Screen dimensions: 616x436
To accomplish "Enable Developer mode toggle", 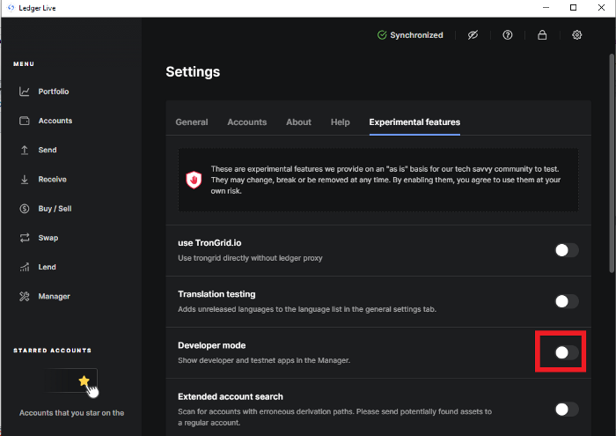I will click(567, 352).
